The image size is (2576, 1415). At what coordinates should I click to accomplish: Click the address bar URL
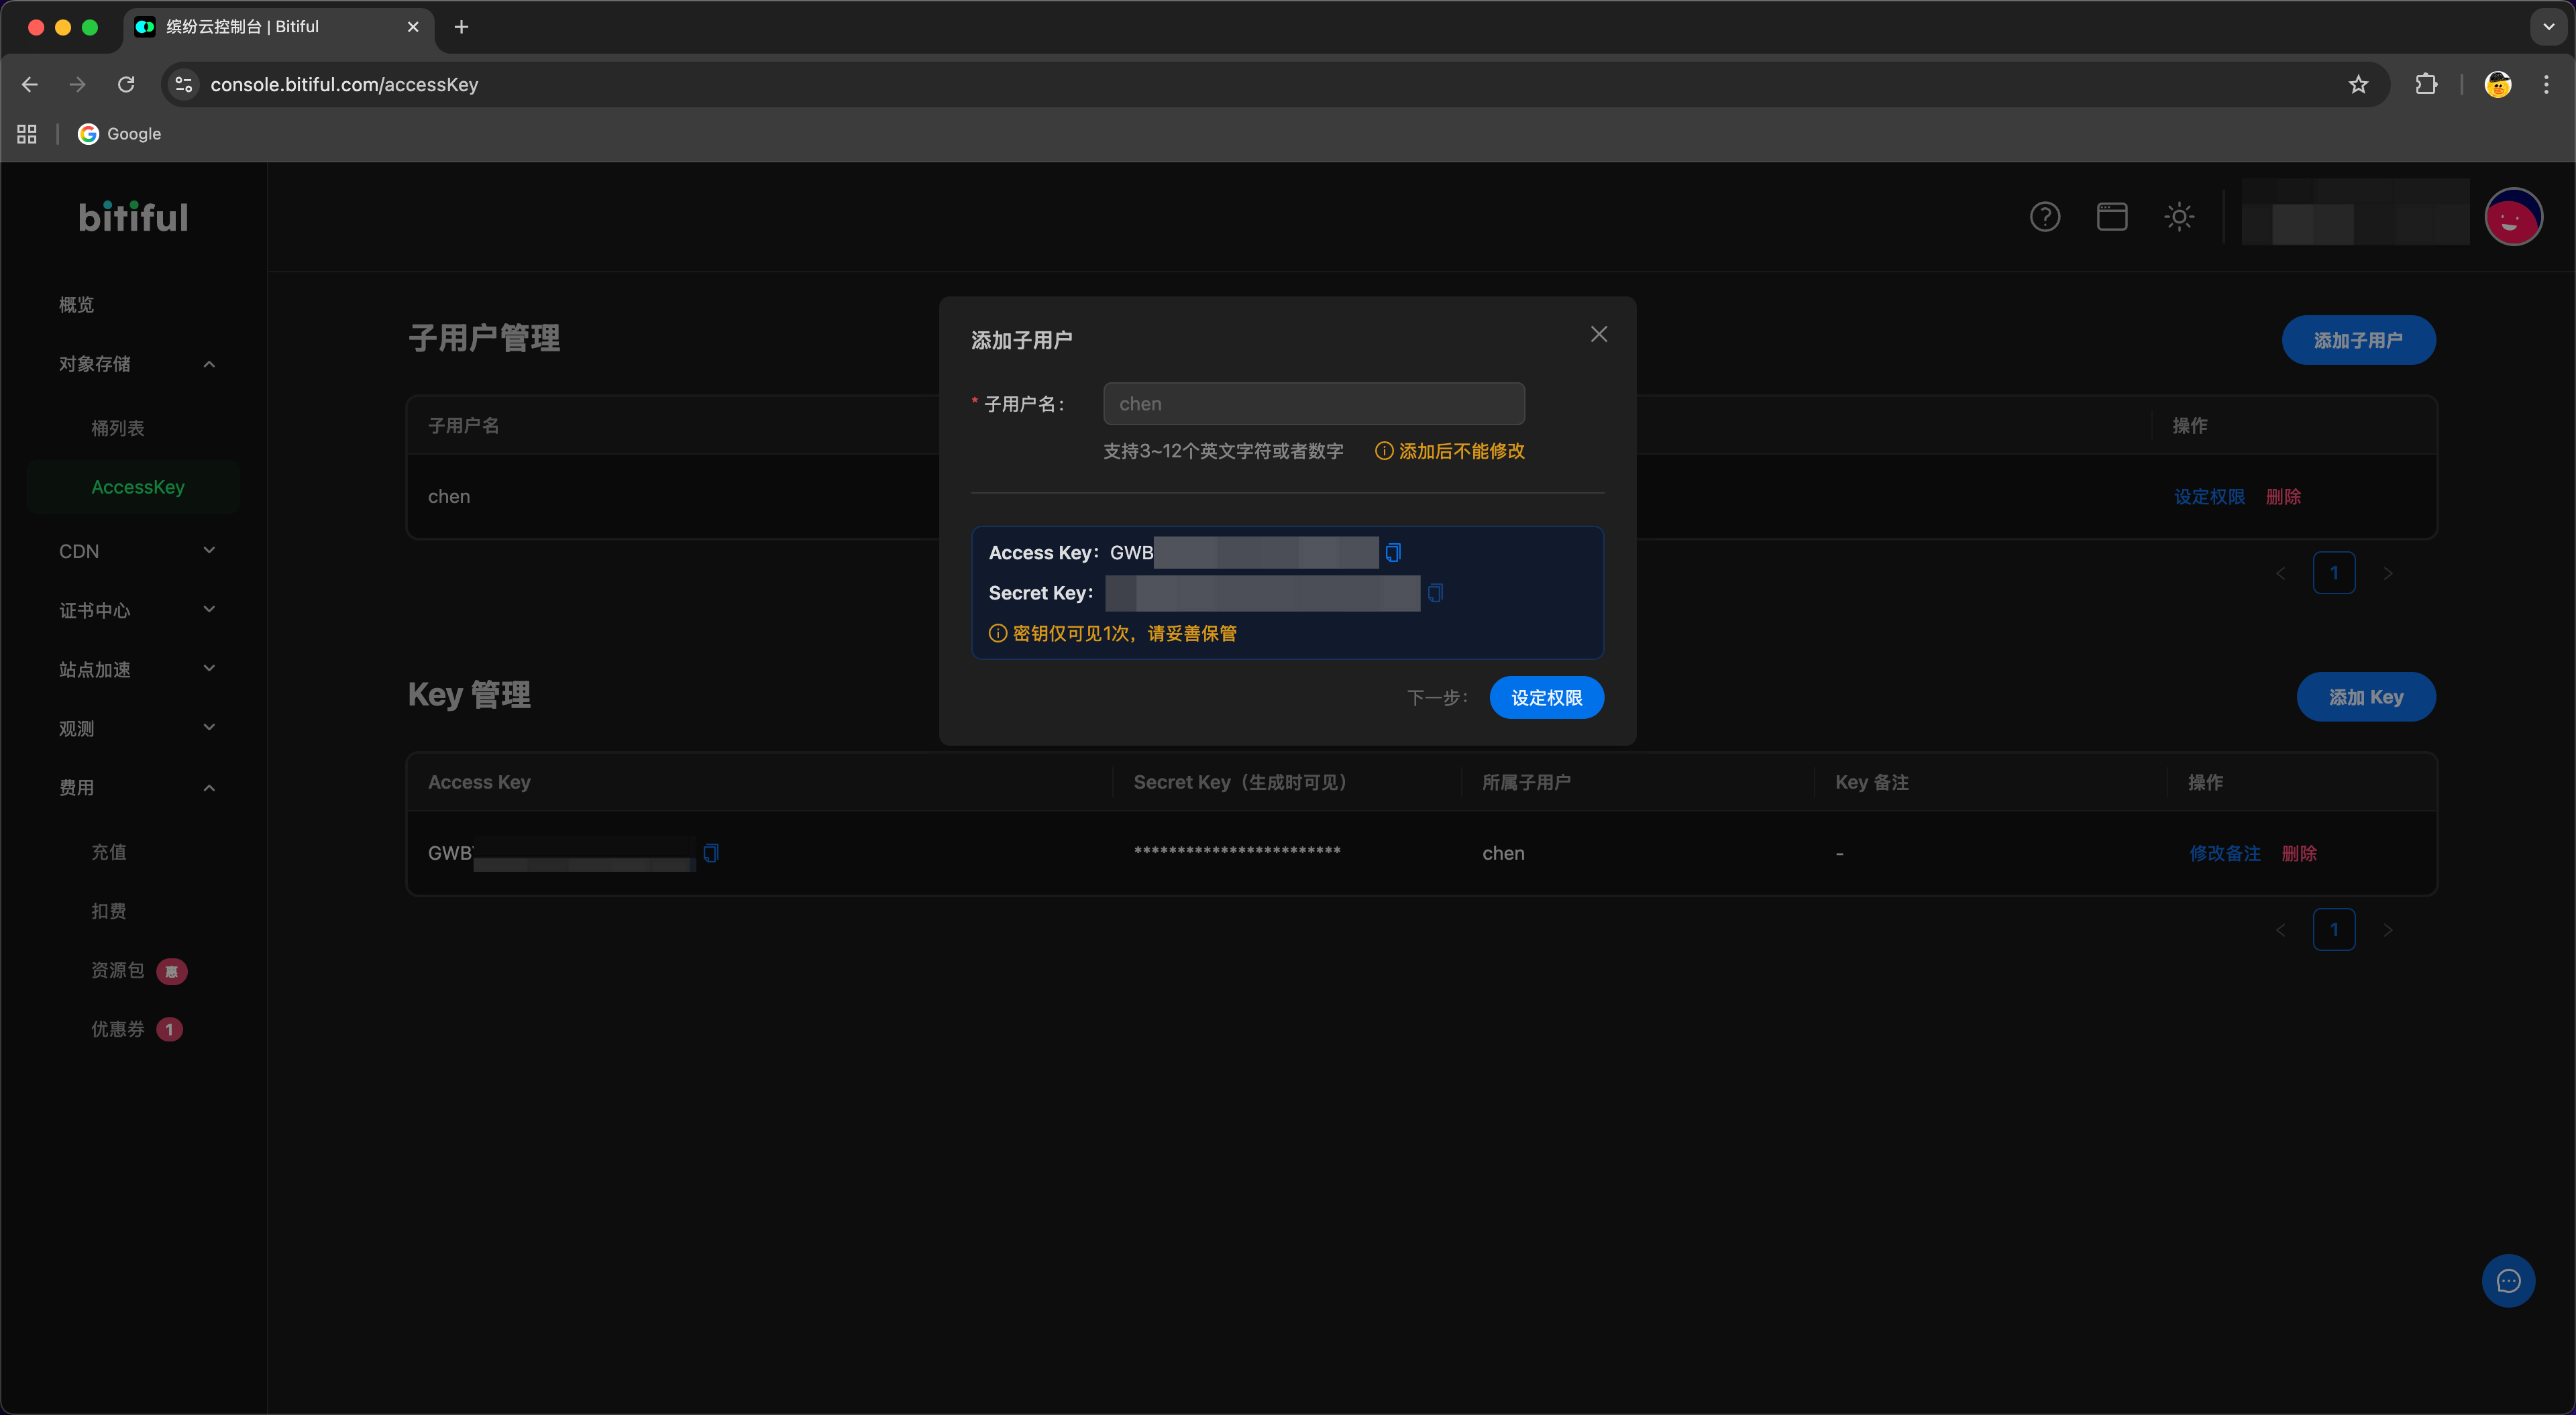tap(344, 84)
